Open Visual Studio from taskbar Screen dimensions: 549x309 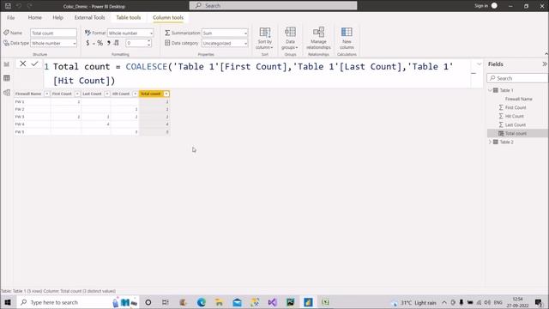[273, 302]
